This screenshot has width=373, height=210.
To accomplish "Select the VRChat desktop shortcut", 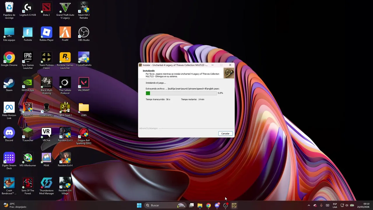I will pyautogui.click(x=46, y=135).
